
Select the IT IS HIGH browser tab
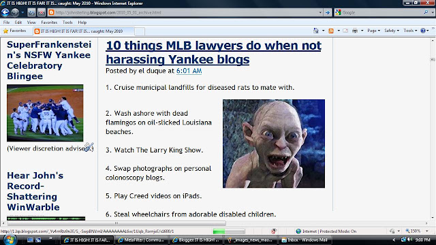click(83, 31)
